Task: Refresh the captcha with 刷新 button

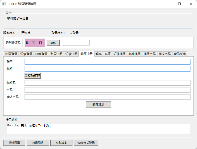Action: (53, 43)
